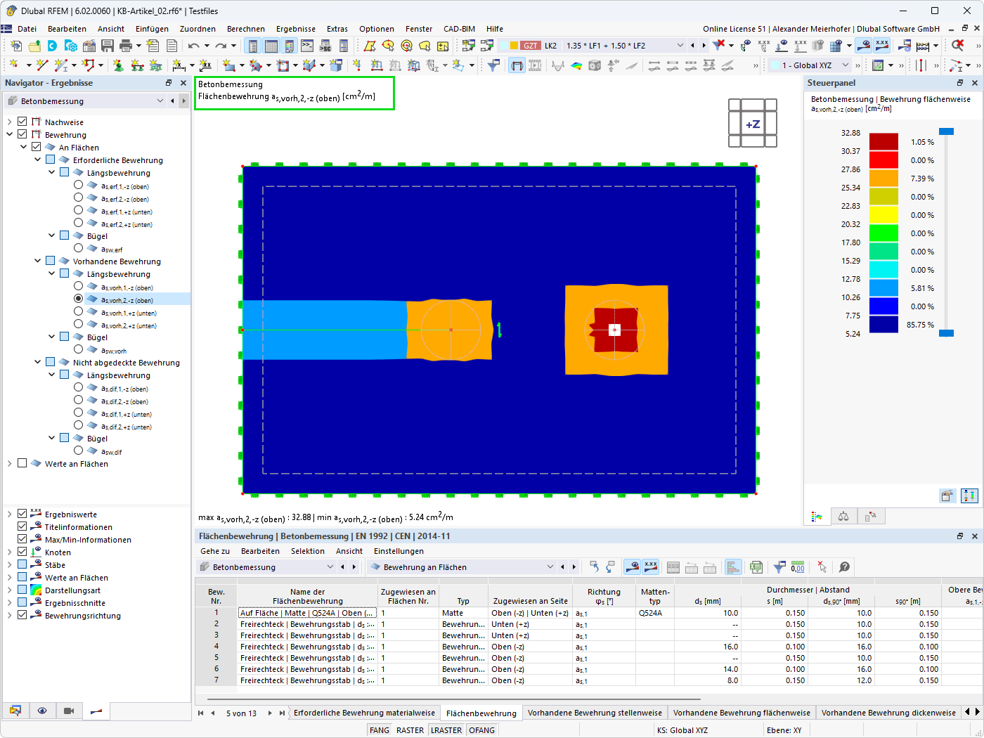Select the Auf Fläche | Matte | Q524A name cell
Screen dimensions: 984x738
point(308,613)
